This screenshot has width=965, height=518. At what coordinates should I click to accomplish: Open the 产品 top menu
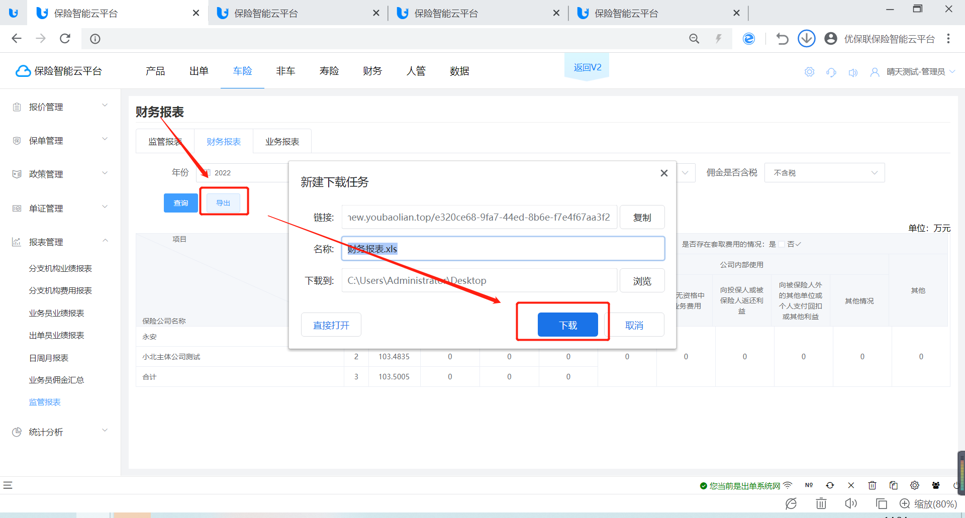(155, 71)
